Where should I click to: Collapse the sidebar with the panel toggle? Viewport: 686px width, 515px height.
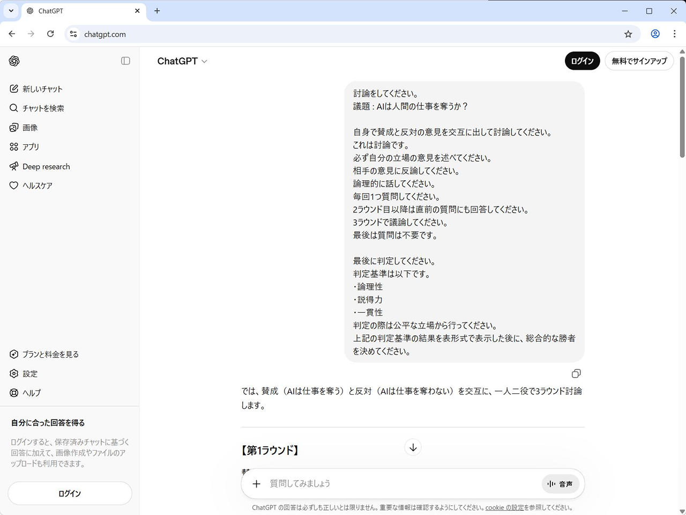[125, 61]
